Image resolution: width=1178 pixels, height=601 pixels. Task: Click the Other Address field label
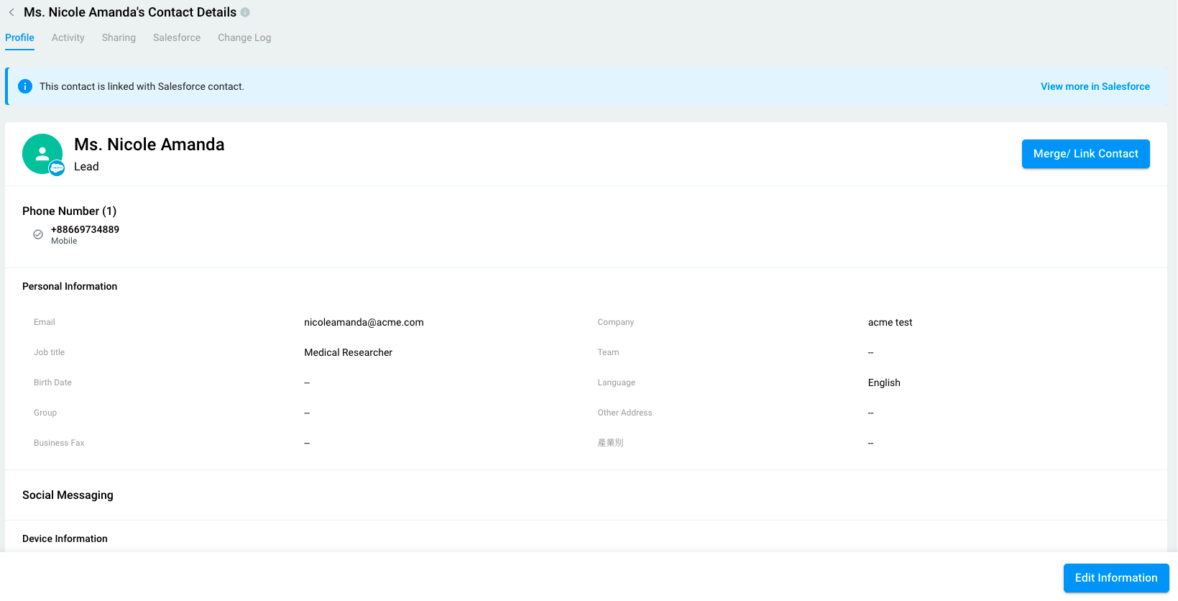point(625,413)
